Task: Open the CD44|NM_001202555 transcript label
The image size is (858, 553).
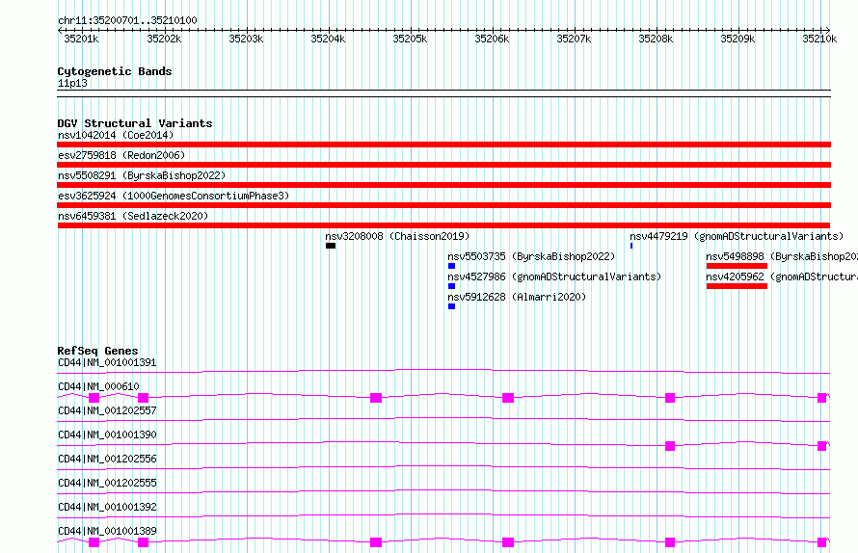Action: (x=107, y=483)
